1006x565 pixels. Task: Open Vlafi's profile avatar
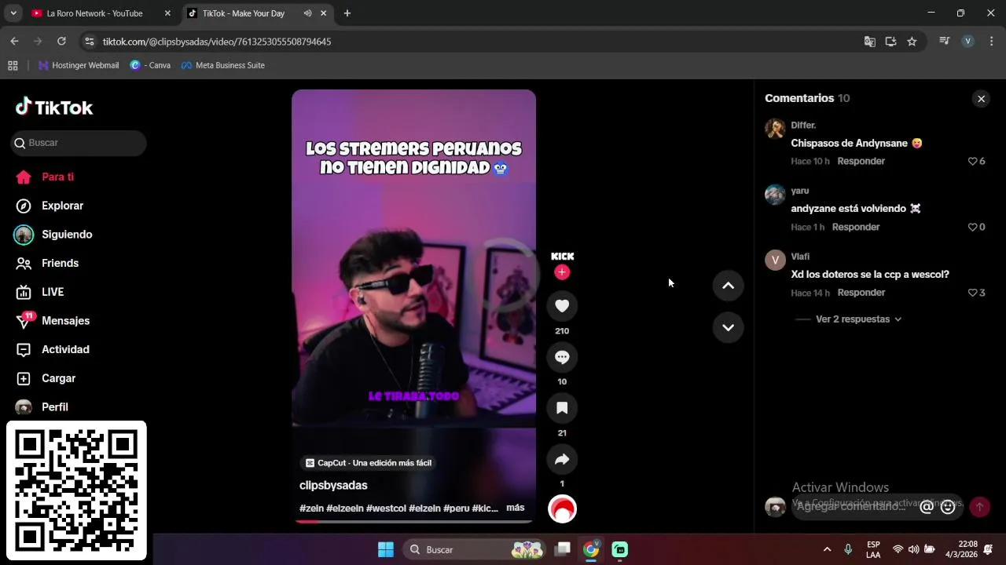[775, 261]
